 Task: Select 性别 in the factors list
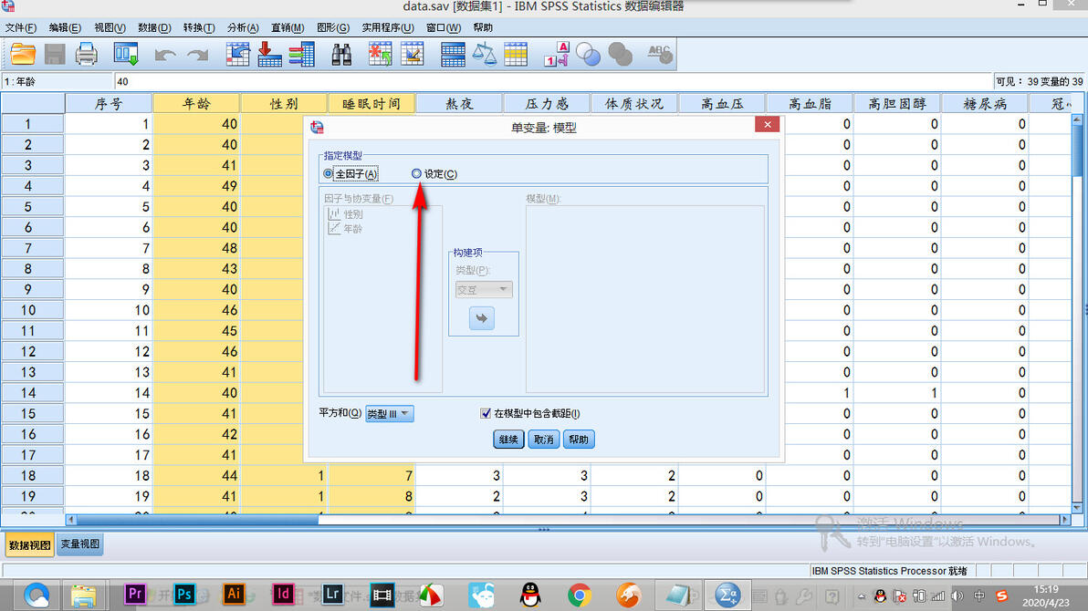[352, 214]
